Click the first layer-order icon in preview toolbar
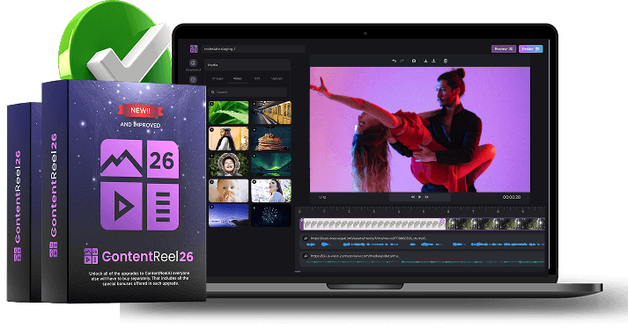 (x=425, y=61)
